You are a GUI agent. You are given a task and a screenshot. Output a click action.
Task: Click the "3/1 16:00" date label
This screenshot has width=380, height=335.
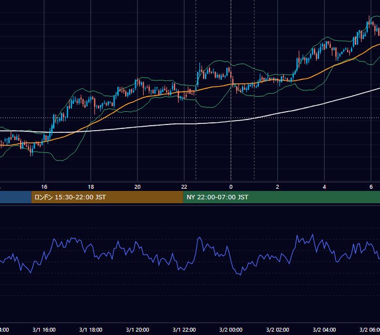(44, 329)
